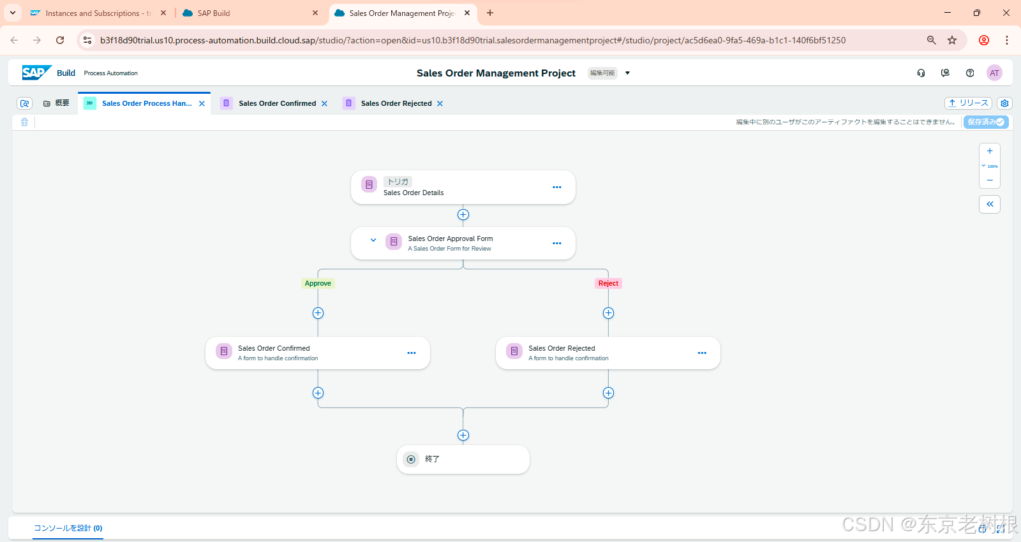Click the Reject branch label

608,283
